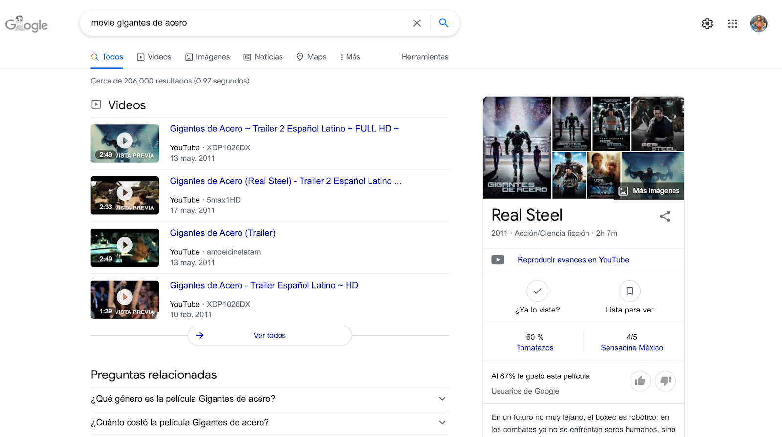The height and width of the screenshot is (437, 782).
Task: Open the Sensacine México rating link
Action: pos(632,348)
